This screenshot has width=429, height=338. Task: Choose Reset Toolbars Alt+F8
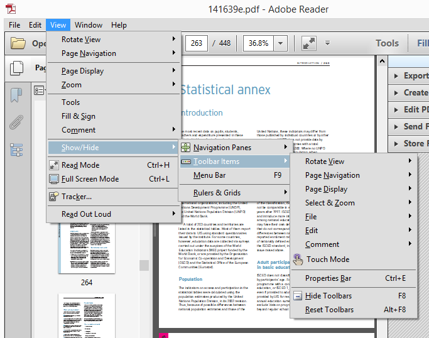click(354, 310)
